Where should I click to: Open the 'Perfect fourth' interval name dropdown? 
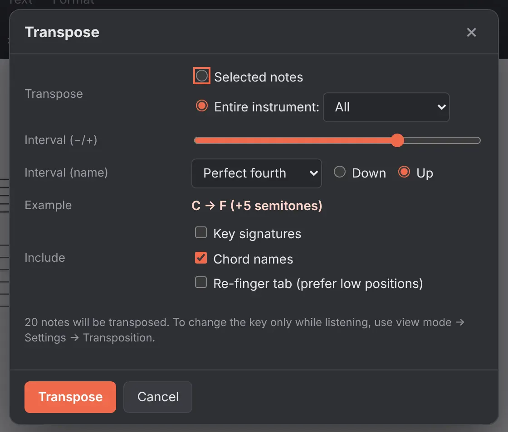[257, 173]
